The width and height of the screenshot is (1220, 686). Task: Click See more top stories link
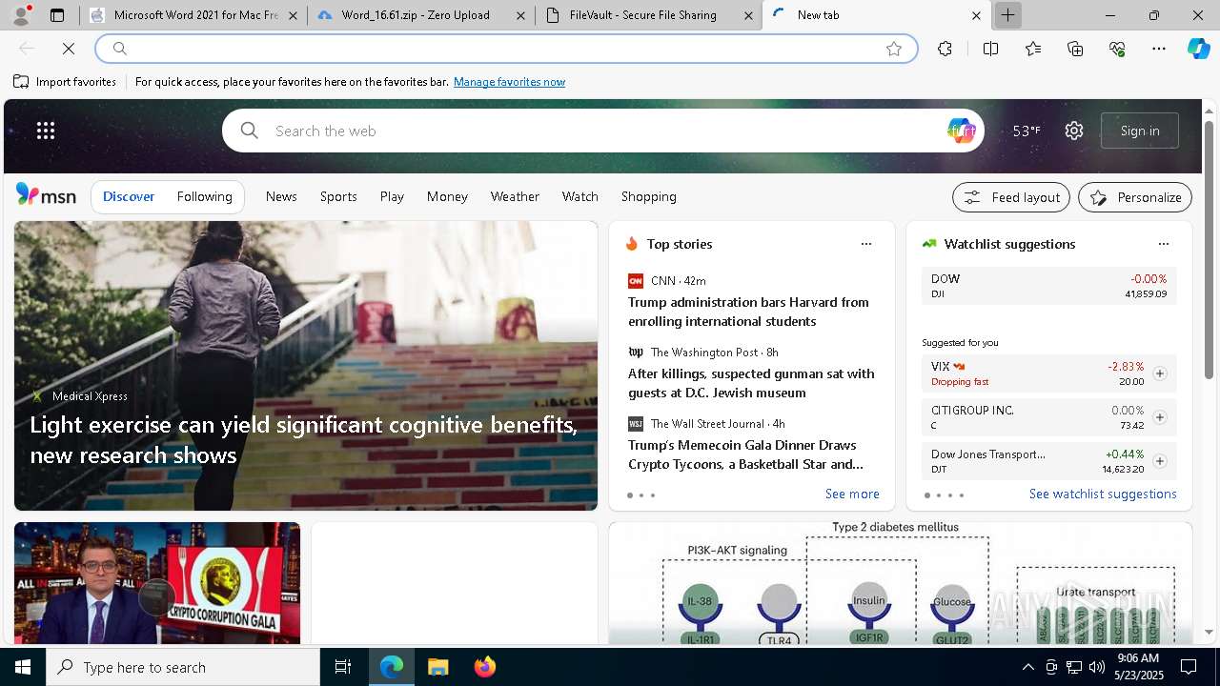(x=852, y=494)
